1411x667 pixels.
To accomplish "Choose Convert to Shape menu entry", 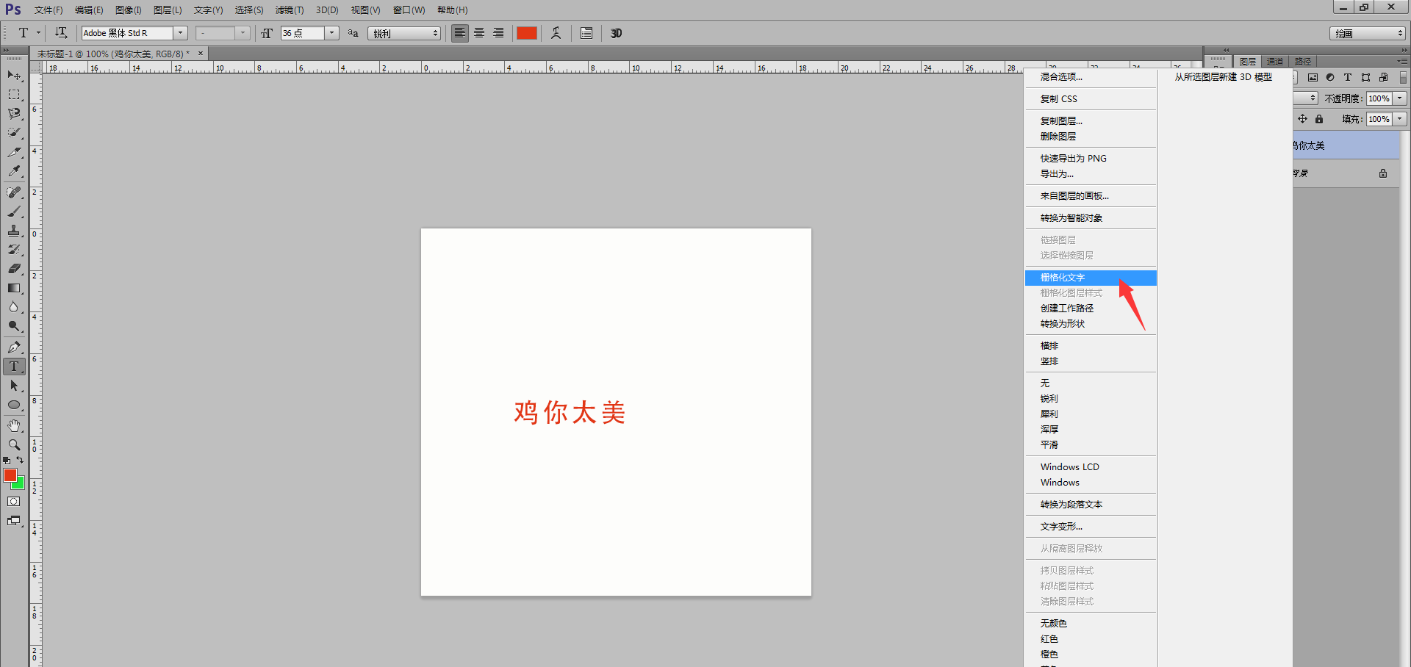I will tap(1091, 324).
